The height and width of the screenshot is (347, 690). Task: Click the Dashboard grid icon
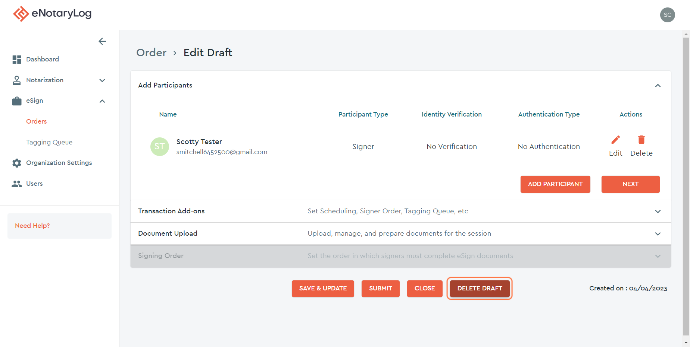[x=17, y=60]
